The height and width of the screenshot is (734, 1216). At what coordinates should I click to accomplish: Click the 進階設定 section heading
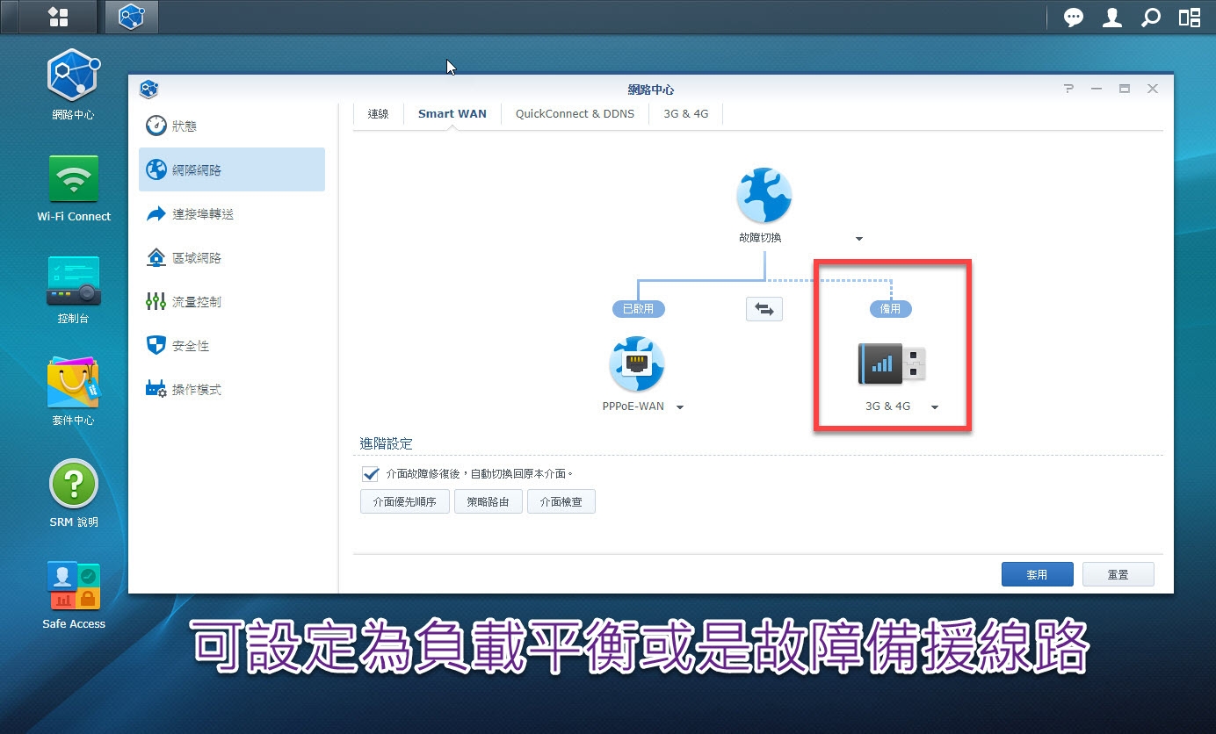tap(386, 443)
